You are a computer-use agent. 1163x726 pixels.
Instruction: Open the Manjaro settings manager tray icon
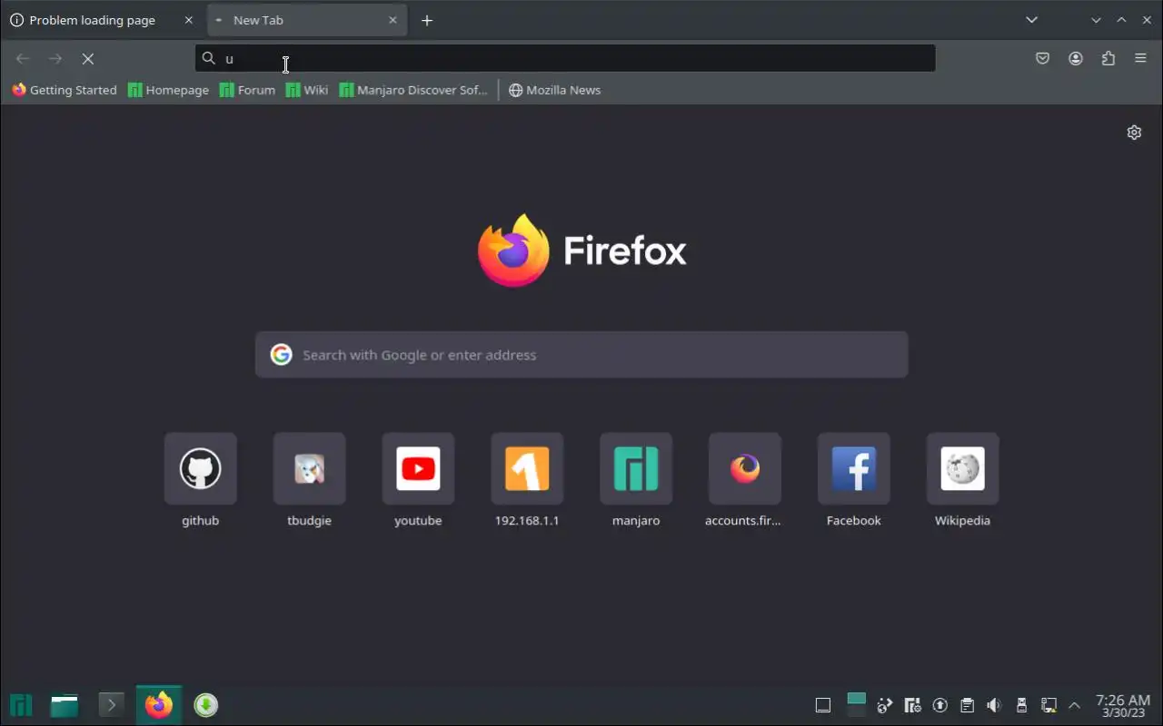coord(913,705)
